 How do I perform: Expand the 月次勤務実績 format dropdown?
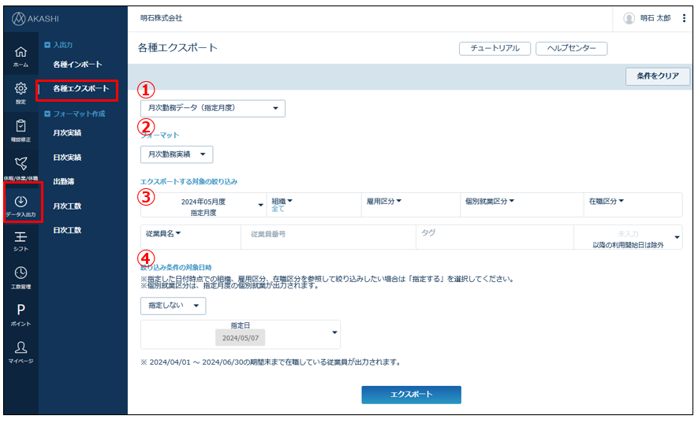176,154
